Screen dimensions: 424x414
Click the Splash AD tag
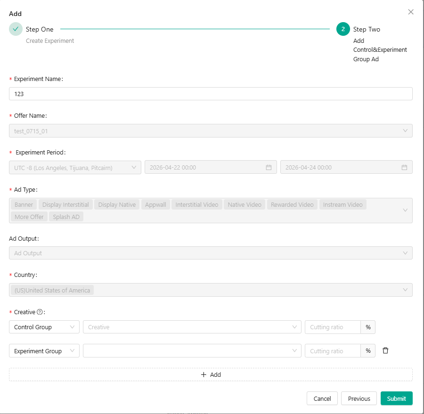click(66, 217)
